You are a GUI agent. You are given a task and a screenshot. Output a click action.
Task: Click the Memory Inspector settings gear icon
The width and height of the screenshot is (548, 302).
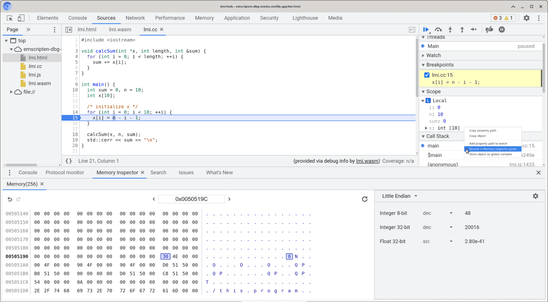[535, 196]
